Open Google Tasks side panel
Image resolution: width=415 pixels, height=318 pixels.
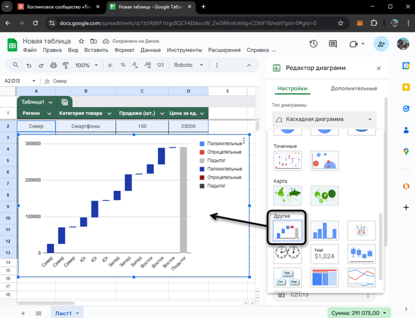point(406,108)
